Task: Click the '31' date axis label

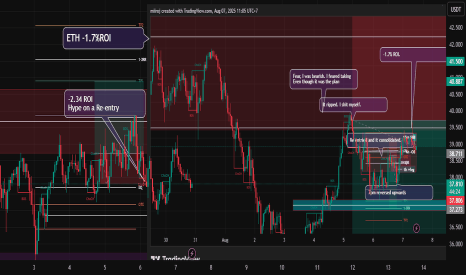Action: tap(195, 240)
